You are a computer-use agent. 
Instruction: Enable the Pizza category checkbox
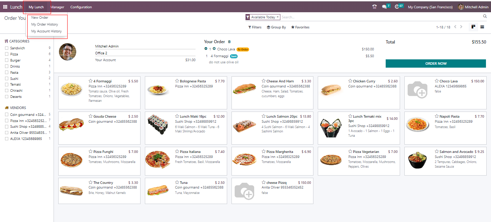[x=6, y=54]
